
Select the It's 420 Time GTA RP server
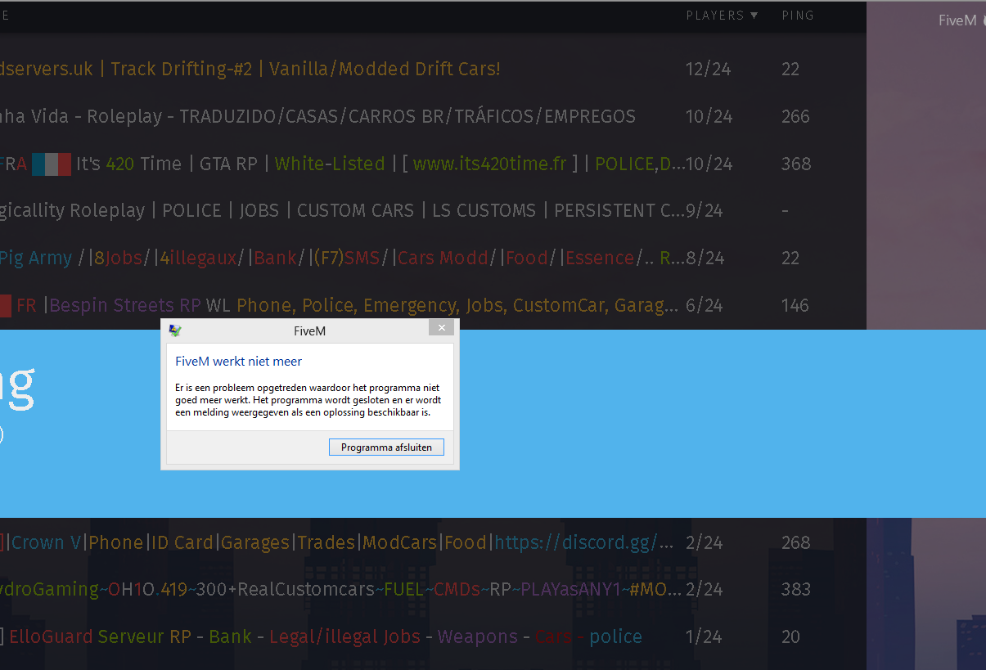(x=433, y=164)
